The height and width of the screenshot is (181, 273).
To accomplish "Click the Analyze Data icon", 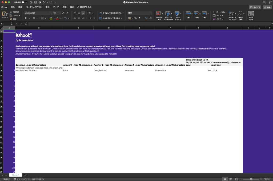I will pyautogui.click(x=251, y=13).
